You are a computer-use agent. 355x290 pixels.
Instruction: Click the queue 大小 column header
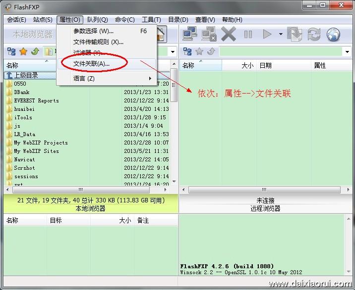click(x=112, y=220)
